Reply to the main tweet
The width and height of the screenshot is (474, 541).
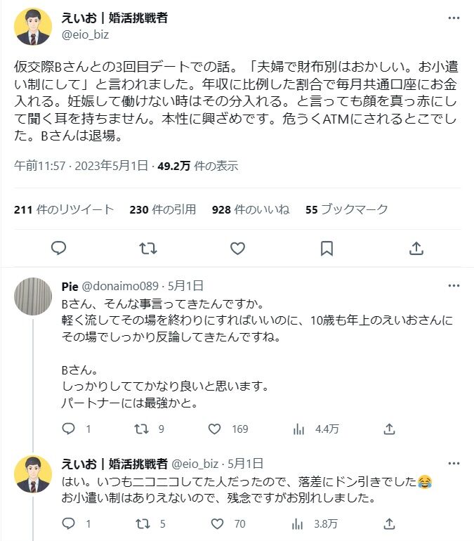pos(59,248)
